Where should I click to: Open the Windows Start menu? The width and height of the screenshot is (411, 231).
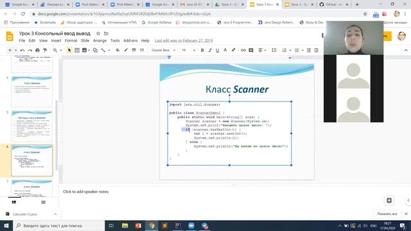click(x=6, y=225)
